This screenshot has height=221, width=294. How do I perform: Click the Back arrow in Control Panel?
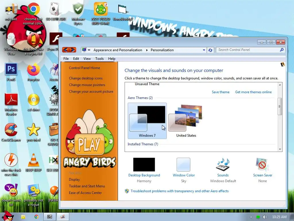click(x=66, y=50)
